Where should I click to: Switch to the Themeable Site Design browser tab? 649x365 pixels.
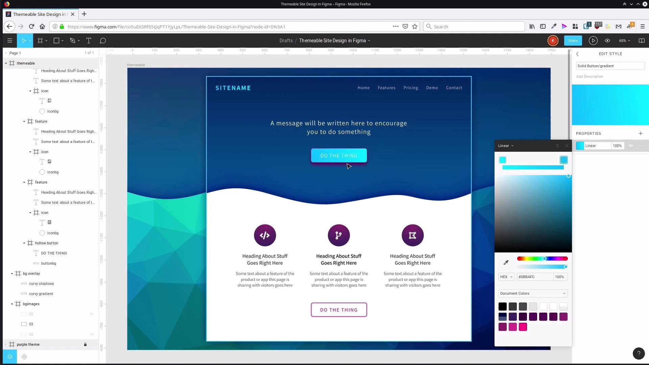click(37, 14)
